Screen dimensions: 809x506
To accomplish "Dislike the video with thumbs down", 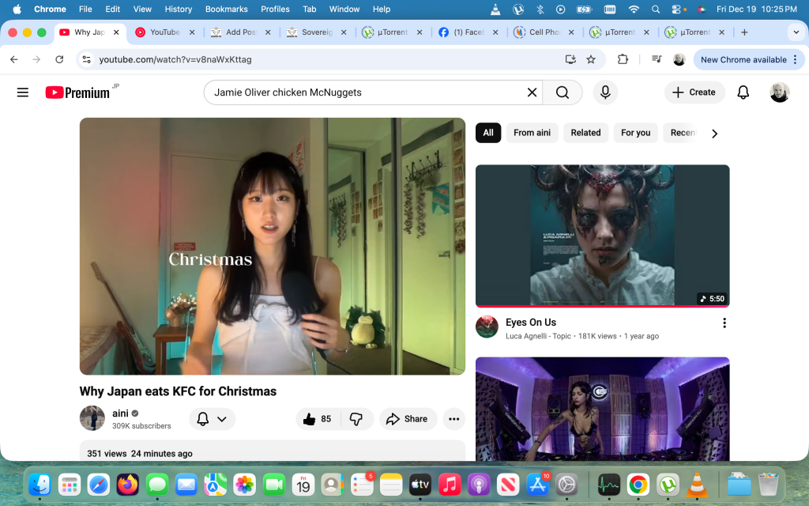I will [356, 419].
